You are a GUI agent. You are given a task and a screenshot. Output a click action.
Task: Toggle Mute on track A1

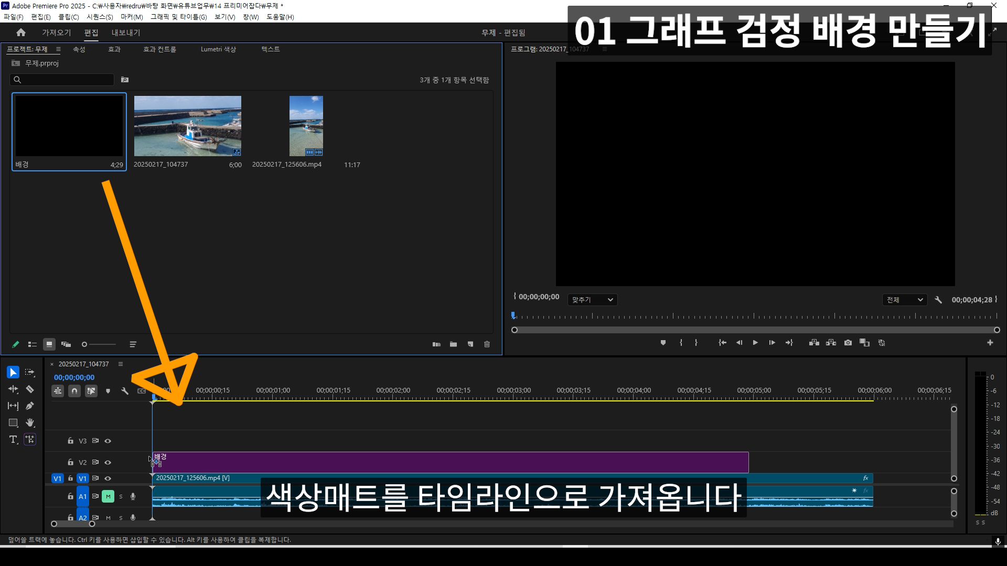108,496
